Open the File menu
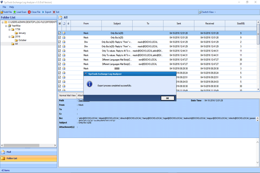The height and width of the screenshot is (173, 260). click(4, 7)
